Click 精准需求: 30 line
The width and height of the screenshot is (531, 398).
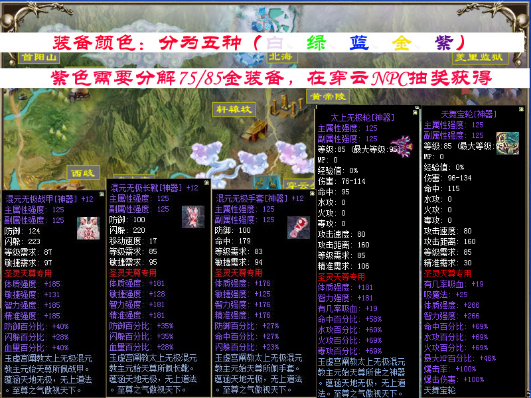[x=447, y=263]
